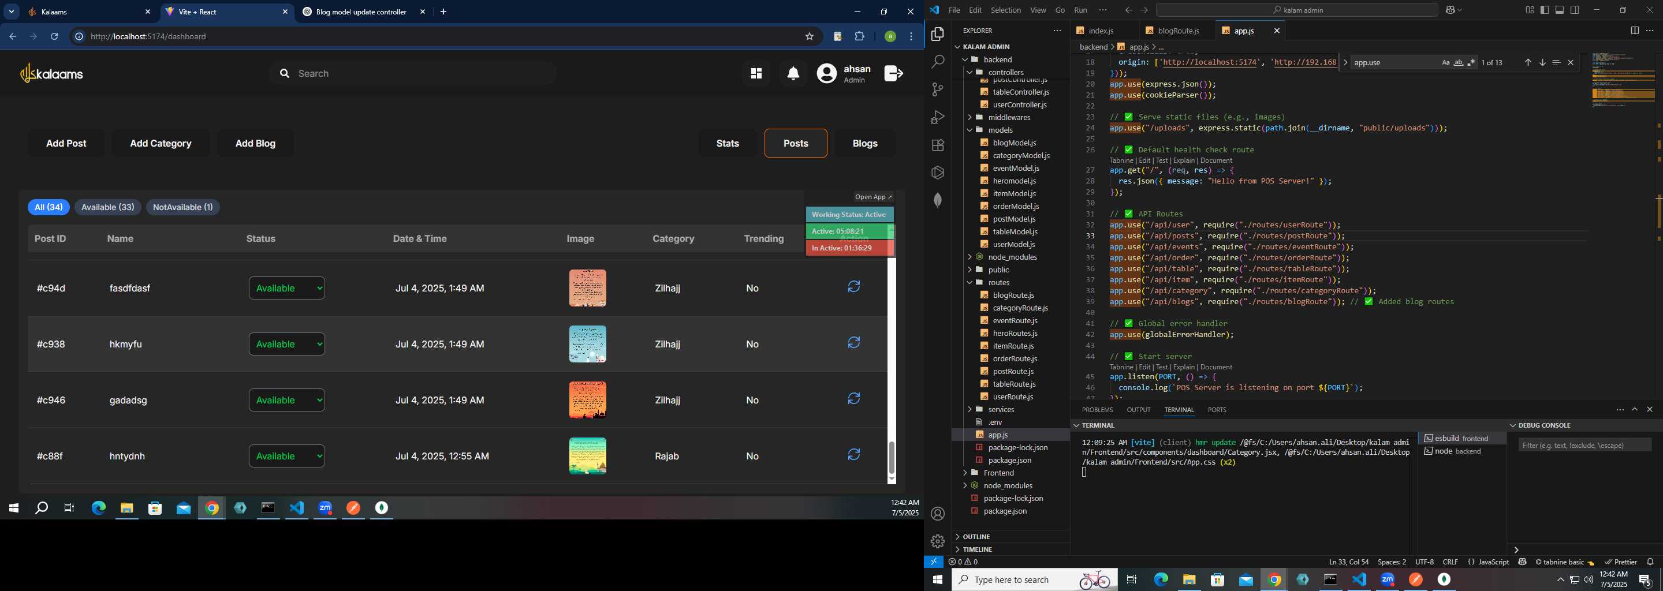Open the Accounts icon in the VS Code activity bar
Image resolution: width=1663 pixels, height=591 pixels.
point(937,514)
